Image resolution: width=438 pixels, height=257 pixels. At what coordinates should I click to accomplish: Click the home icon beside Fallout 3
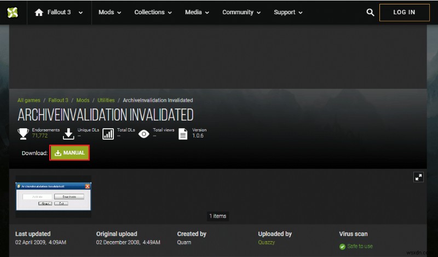39,12
